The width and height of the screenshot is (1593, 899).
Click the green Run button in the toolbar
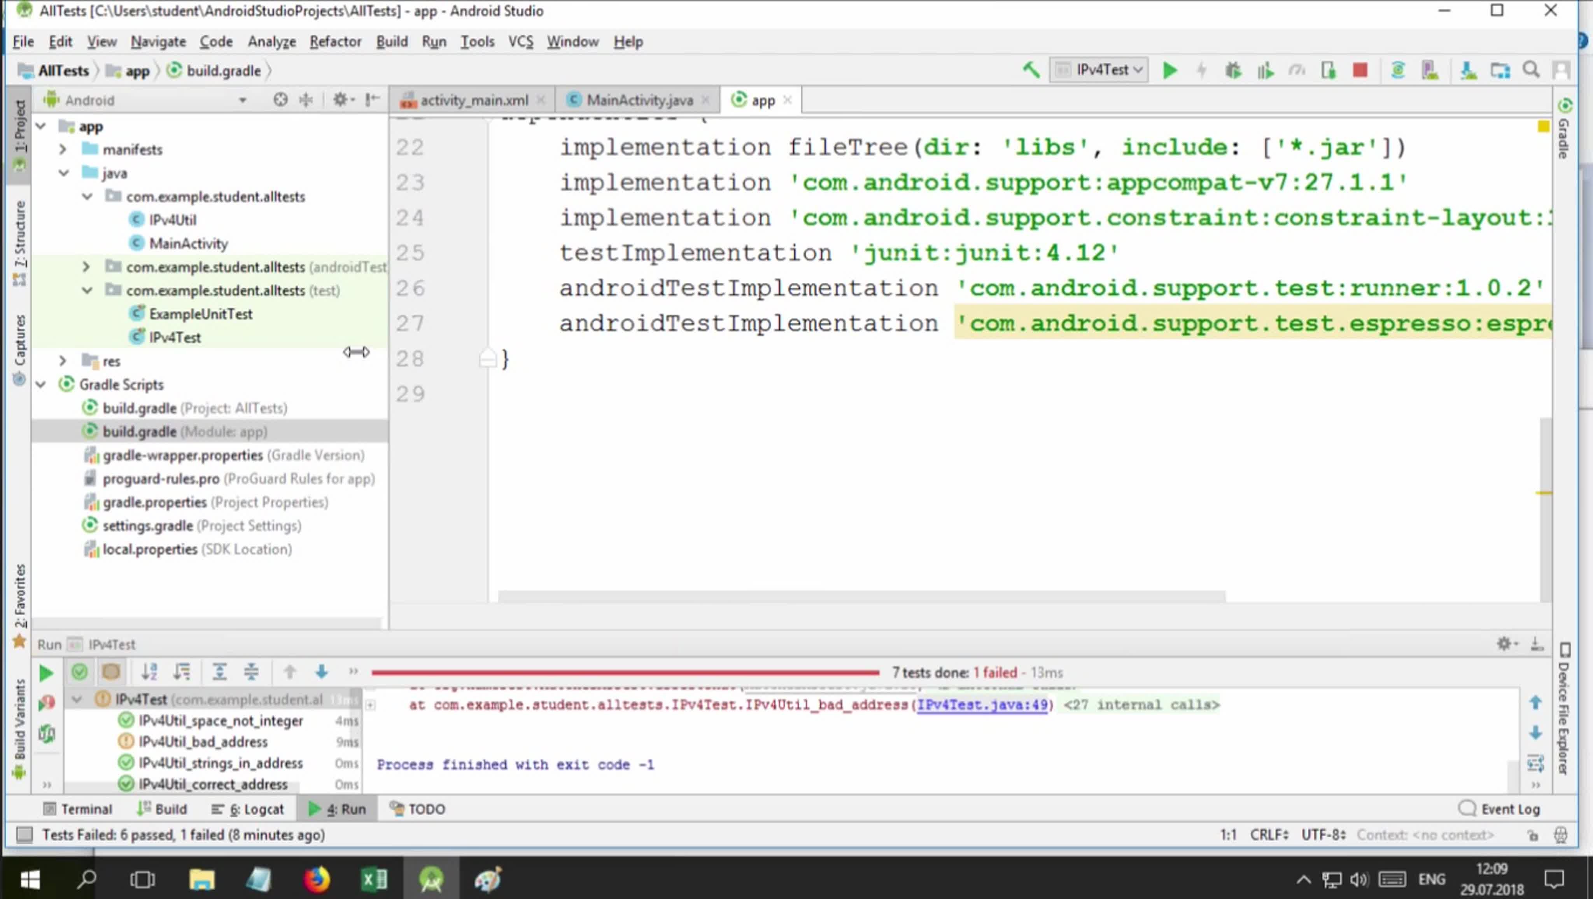coord(1169,70)
